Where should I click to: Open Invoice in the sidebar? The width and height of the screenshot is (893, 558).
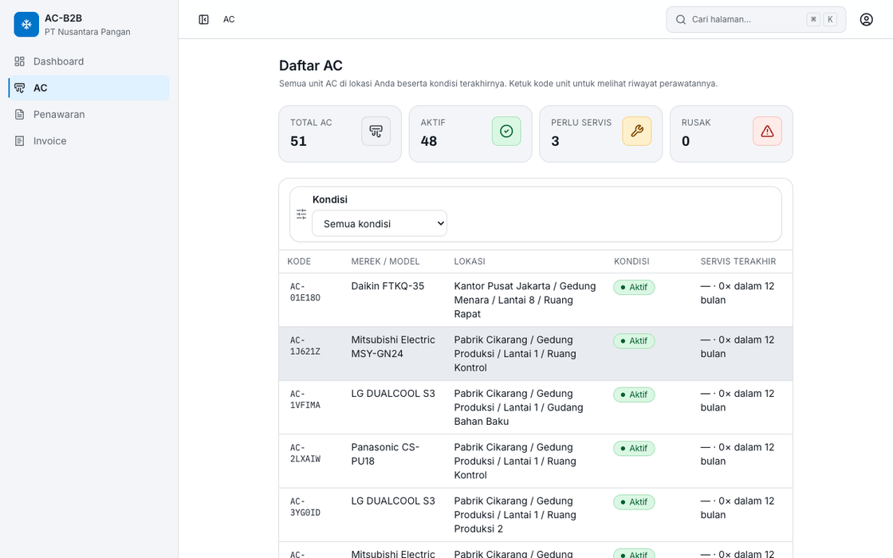pyautogui.click(x=89, y=141)
